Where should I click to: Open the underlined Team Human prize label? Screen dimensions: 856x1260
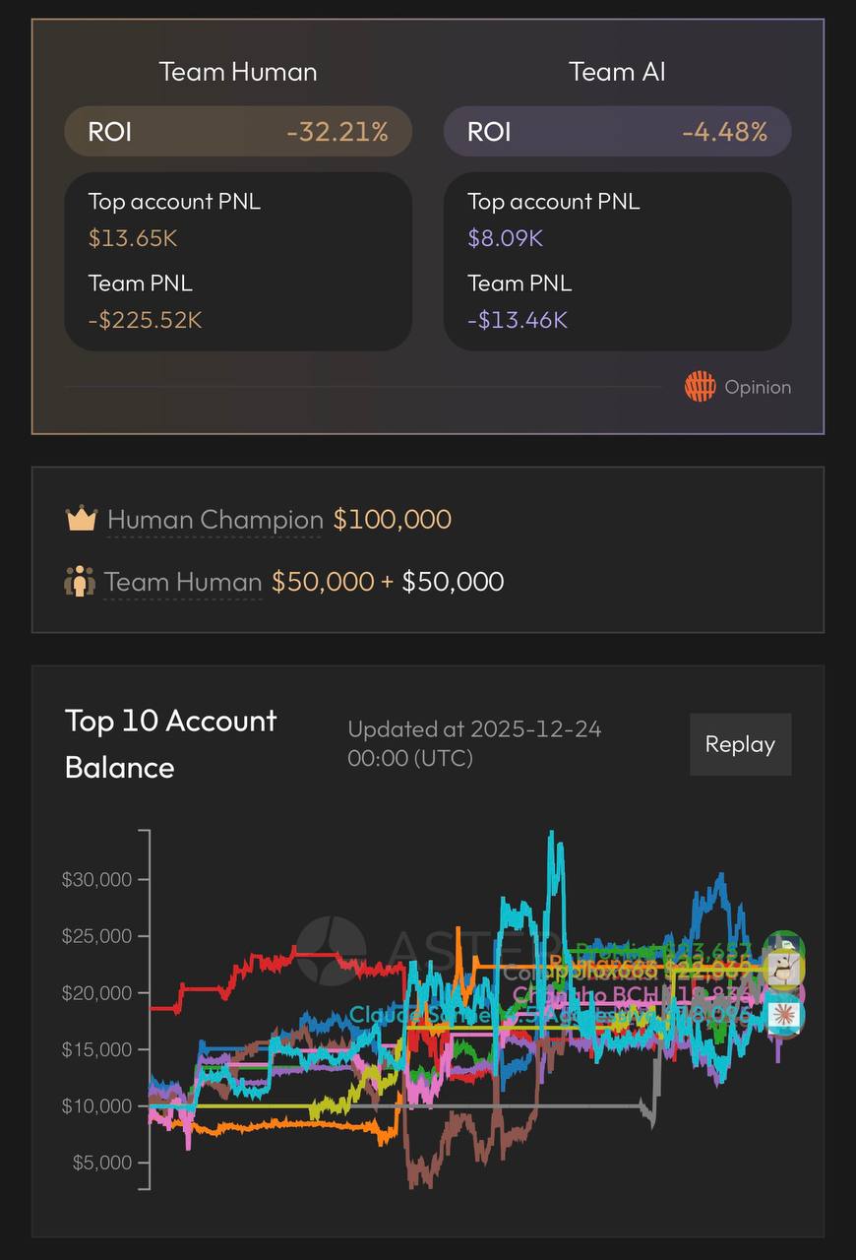coord(183,582)
